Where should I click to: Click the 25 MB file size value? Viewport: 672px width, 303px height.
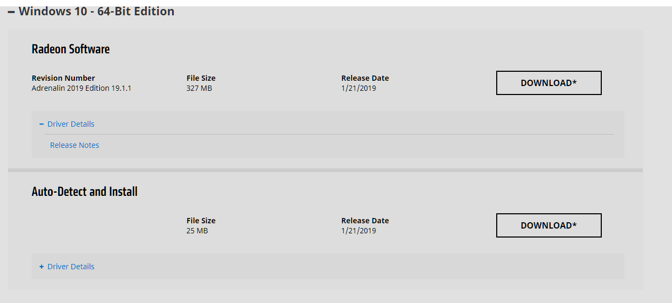(x=197, y=231)
